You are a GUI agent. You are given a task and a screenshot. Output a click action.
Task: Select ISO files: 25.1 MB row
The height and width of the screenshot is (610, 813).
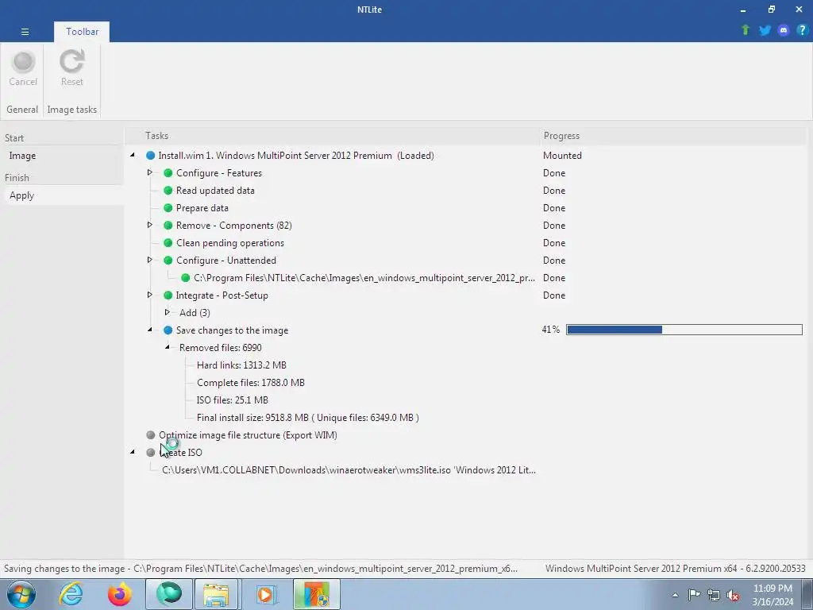[233, 400]
